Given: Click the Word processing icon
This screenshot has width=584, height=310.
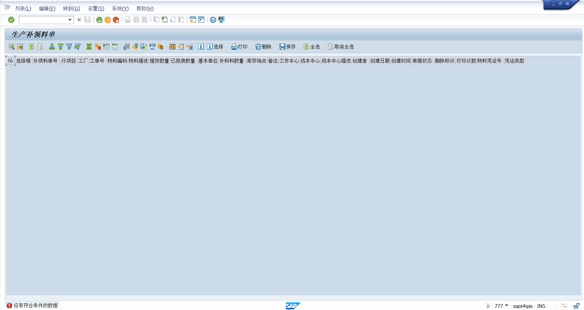Looking at the screenshot, I should tap(135, 47).
